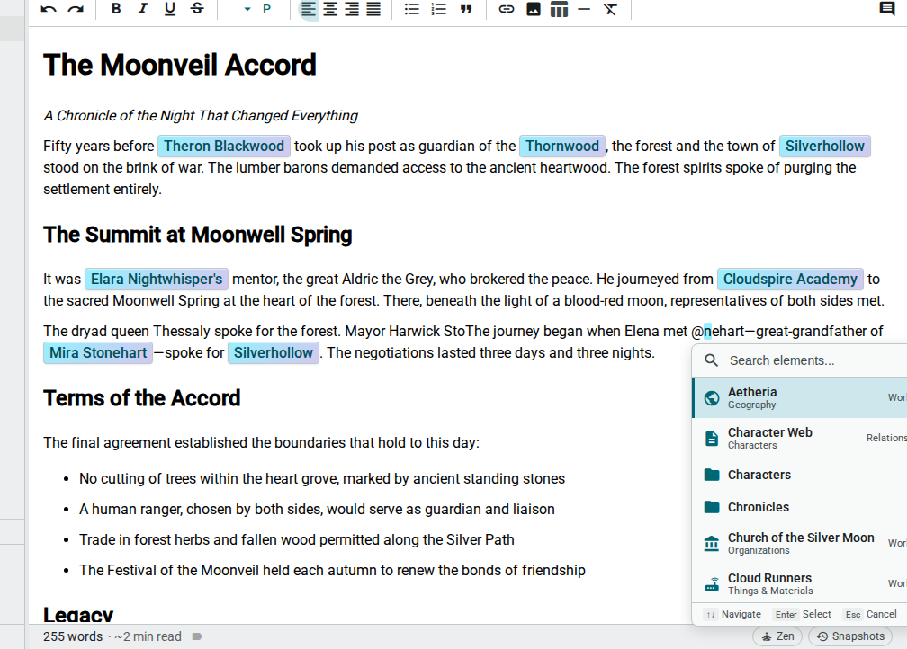907x649 pixels.
Task: Center align the text
Action: click(330, 9)
